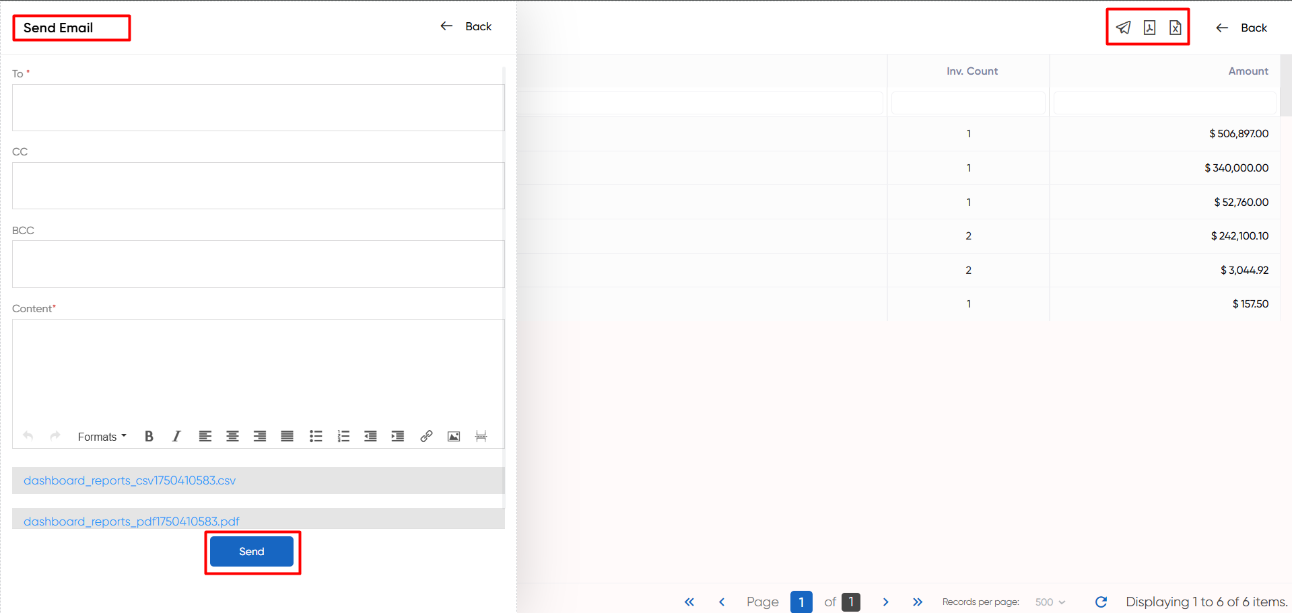Insert bullet list
1292x613 pixels.
pos(316,436)
